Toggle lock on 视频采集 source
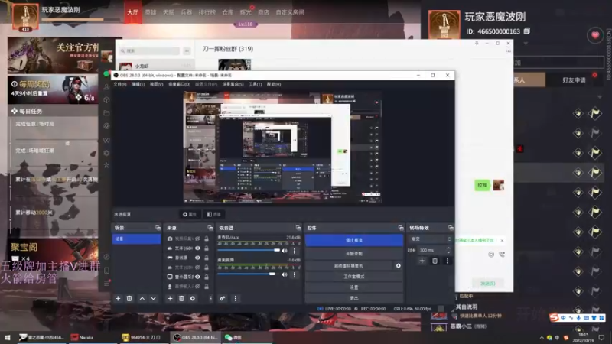 click(x=207, y=239)
